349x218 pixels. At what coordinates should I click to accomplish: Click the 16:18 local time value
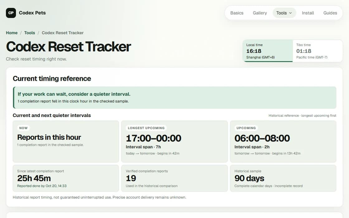[x=254, y=51]
